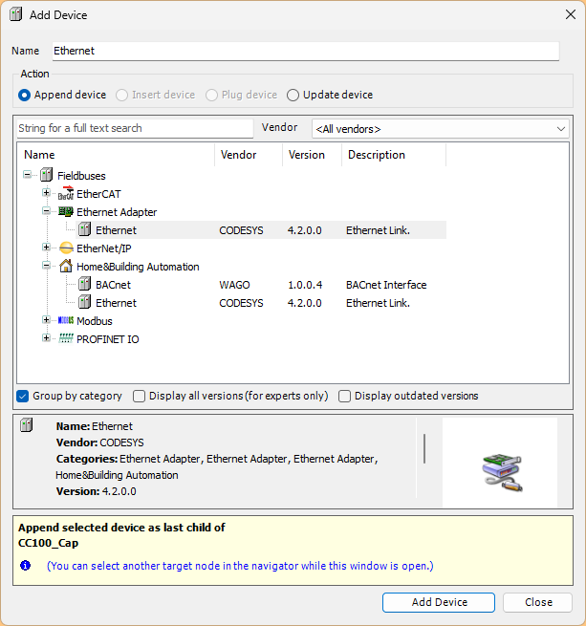Click the device icon in details panel

pos(27,424)
